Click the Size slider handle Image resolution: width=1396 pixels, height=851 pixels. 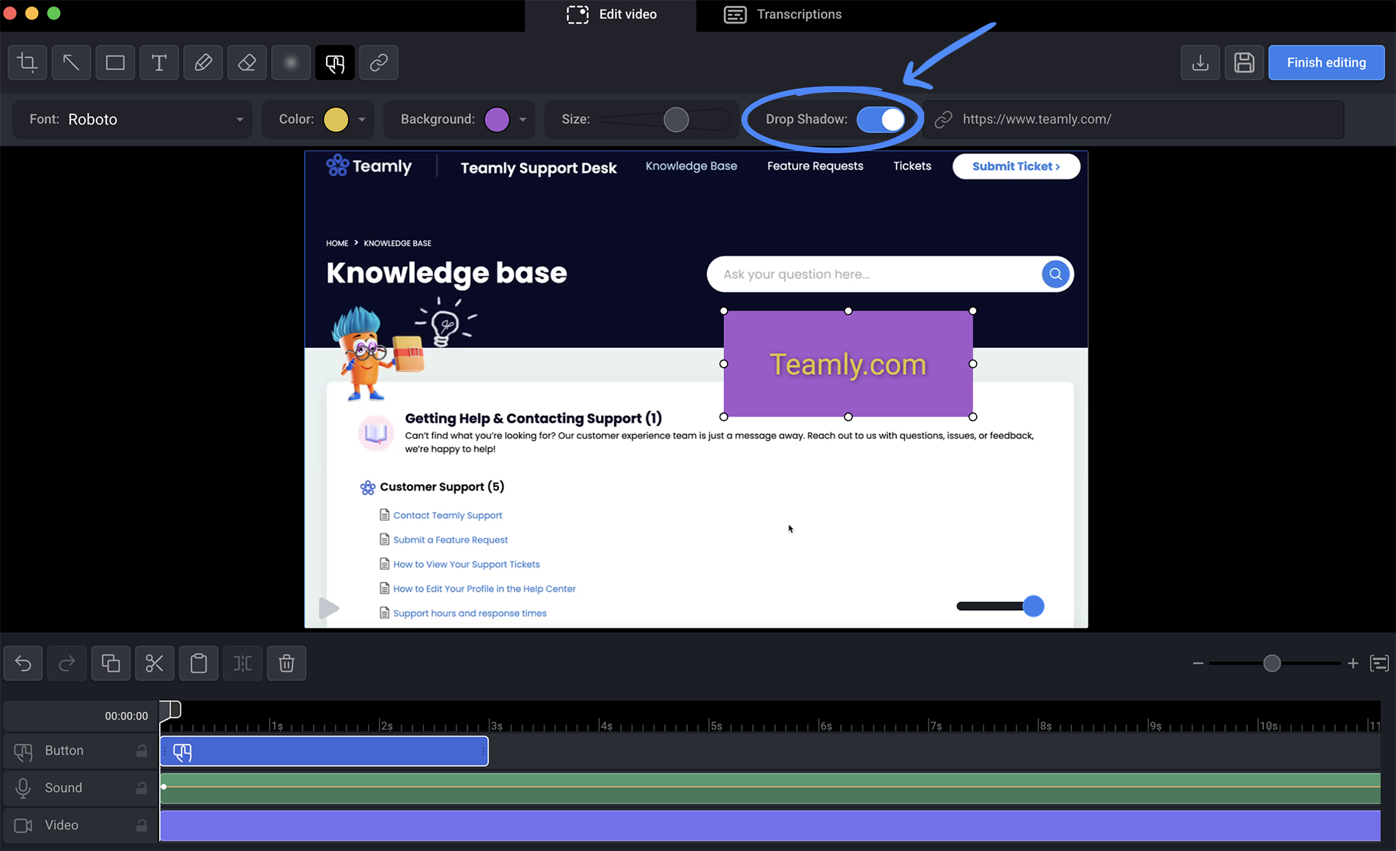click(676, 119)
